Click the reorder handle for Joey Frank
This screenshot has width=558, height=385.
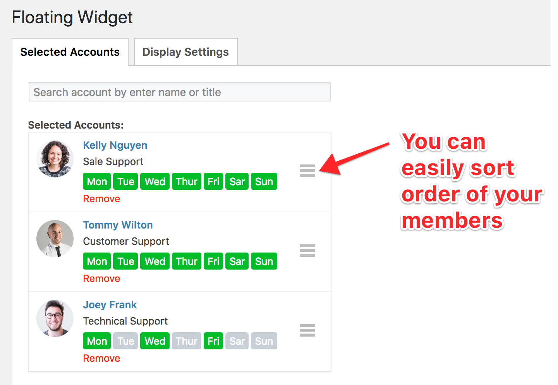coord(307,330)
